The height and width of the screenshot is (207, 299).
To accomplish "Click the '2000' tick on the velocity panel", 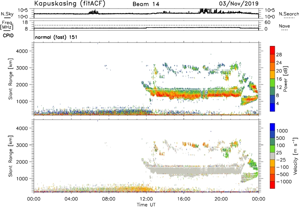I will tap(22, 162).
